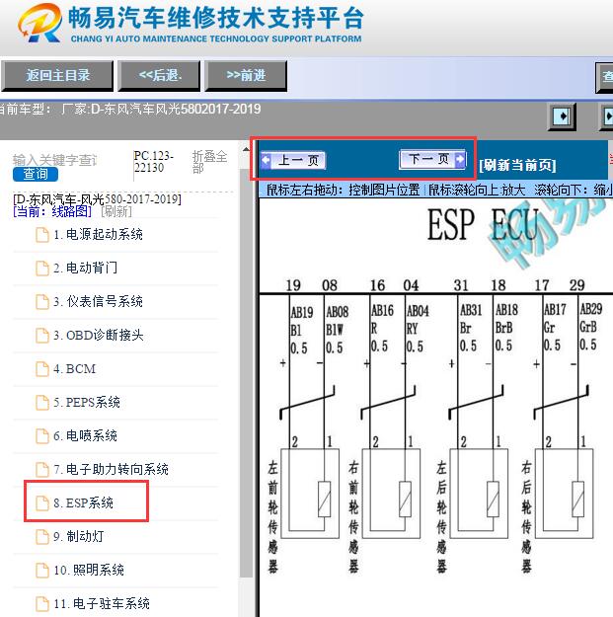Click document icon beside 电子助力转向系统
Viewport: 613px width, 617px height.
click(42, 470)
